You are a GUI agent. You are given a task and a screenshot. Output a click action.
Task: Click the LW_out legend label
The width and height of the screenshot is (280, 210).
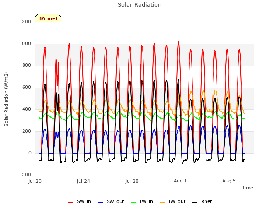click(177, 201)
